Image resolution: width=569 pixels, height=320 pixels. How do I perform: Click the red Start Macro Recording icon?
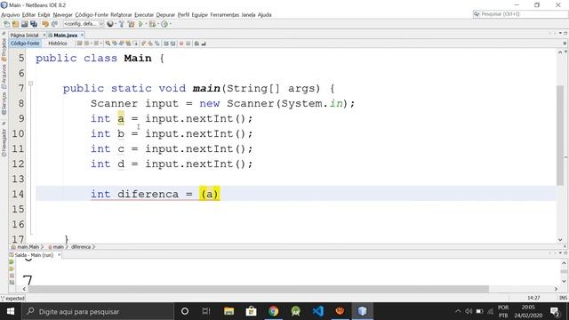point(181,44)
